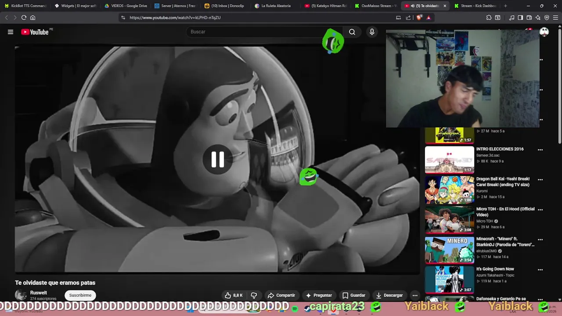Open the browser main menu icon
This screenshot has height=316, width=562.
pyautogui.click(x=556, y=18)
